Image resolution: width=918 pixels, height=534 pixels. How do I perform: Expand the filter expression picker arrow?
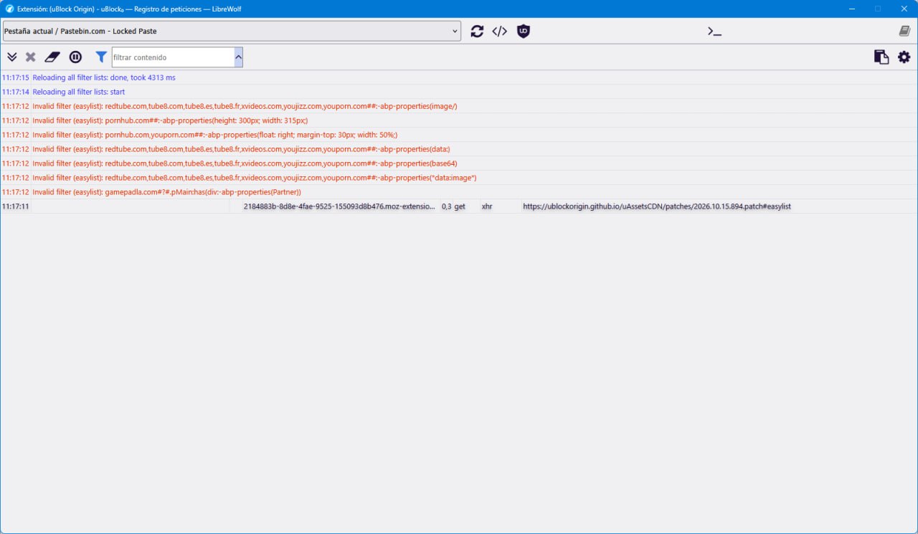239,57
